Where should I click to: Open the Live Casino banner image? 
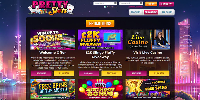(x=148, y=39)
